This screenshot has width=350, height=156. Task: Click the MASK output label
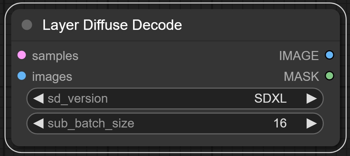pos(301,76)
